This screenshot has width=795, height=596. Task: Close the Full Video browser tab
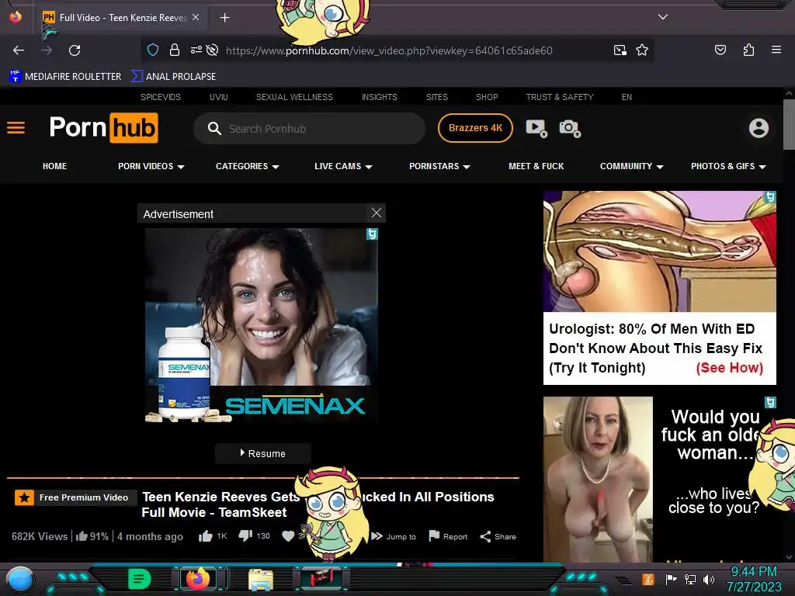tap(196, 17)
